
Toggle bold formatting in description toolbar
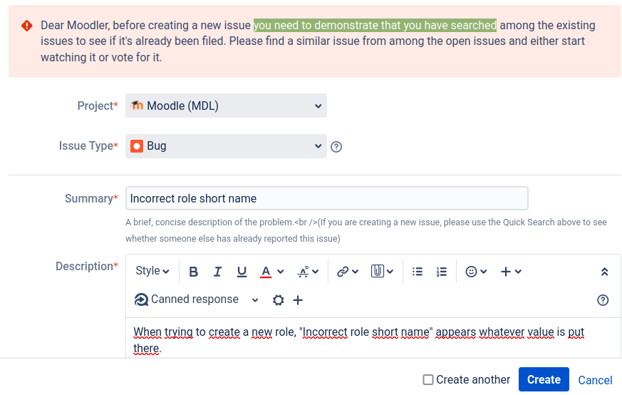(193, 272)
